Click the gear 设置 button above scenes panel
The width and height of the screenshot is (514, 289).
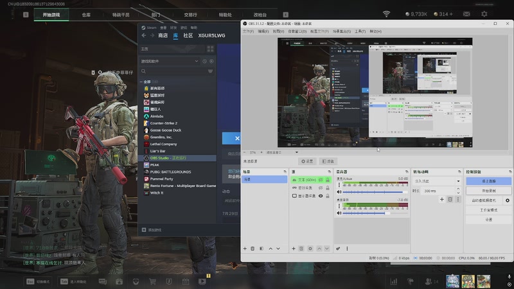[x=307, y=161]
